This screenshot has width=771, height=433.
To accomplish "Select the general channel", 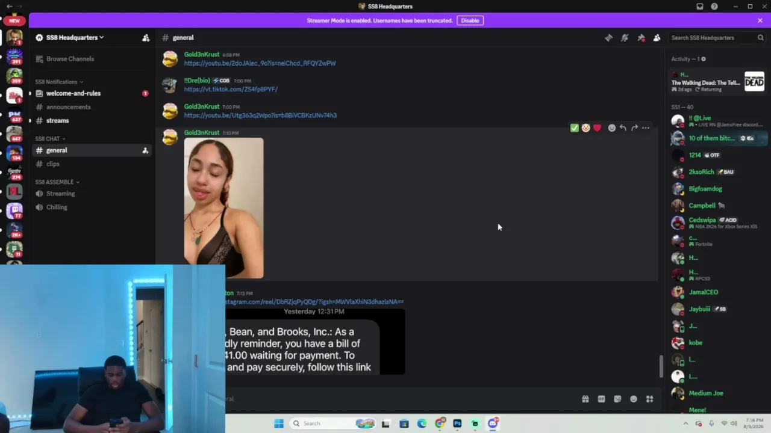I will [x=92, y=150].
